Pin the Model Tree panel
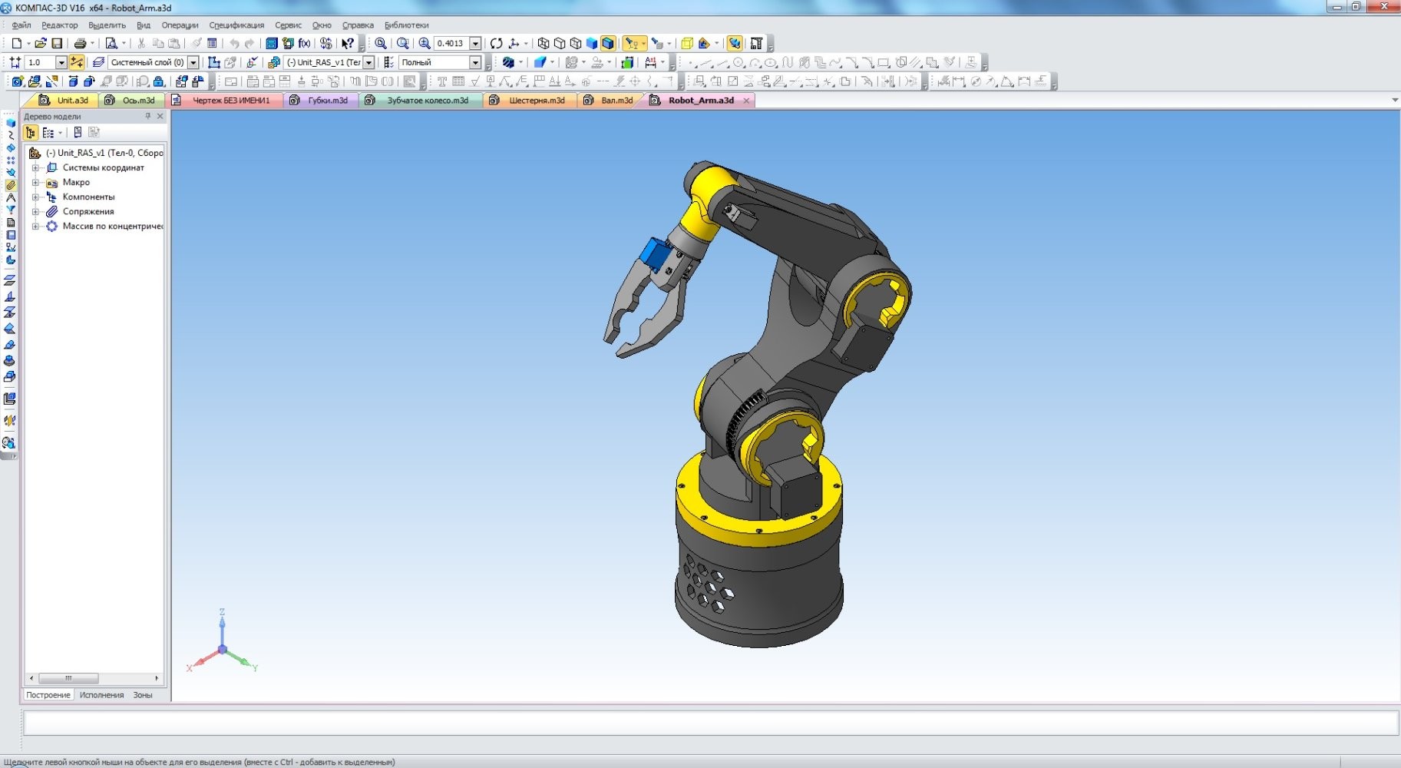 pyautogui.click(x=147, y=117)
